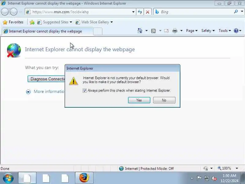Click the 100% zoom level button
The image size is (245, 184).
224,168
